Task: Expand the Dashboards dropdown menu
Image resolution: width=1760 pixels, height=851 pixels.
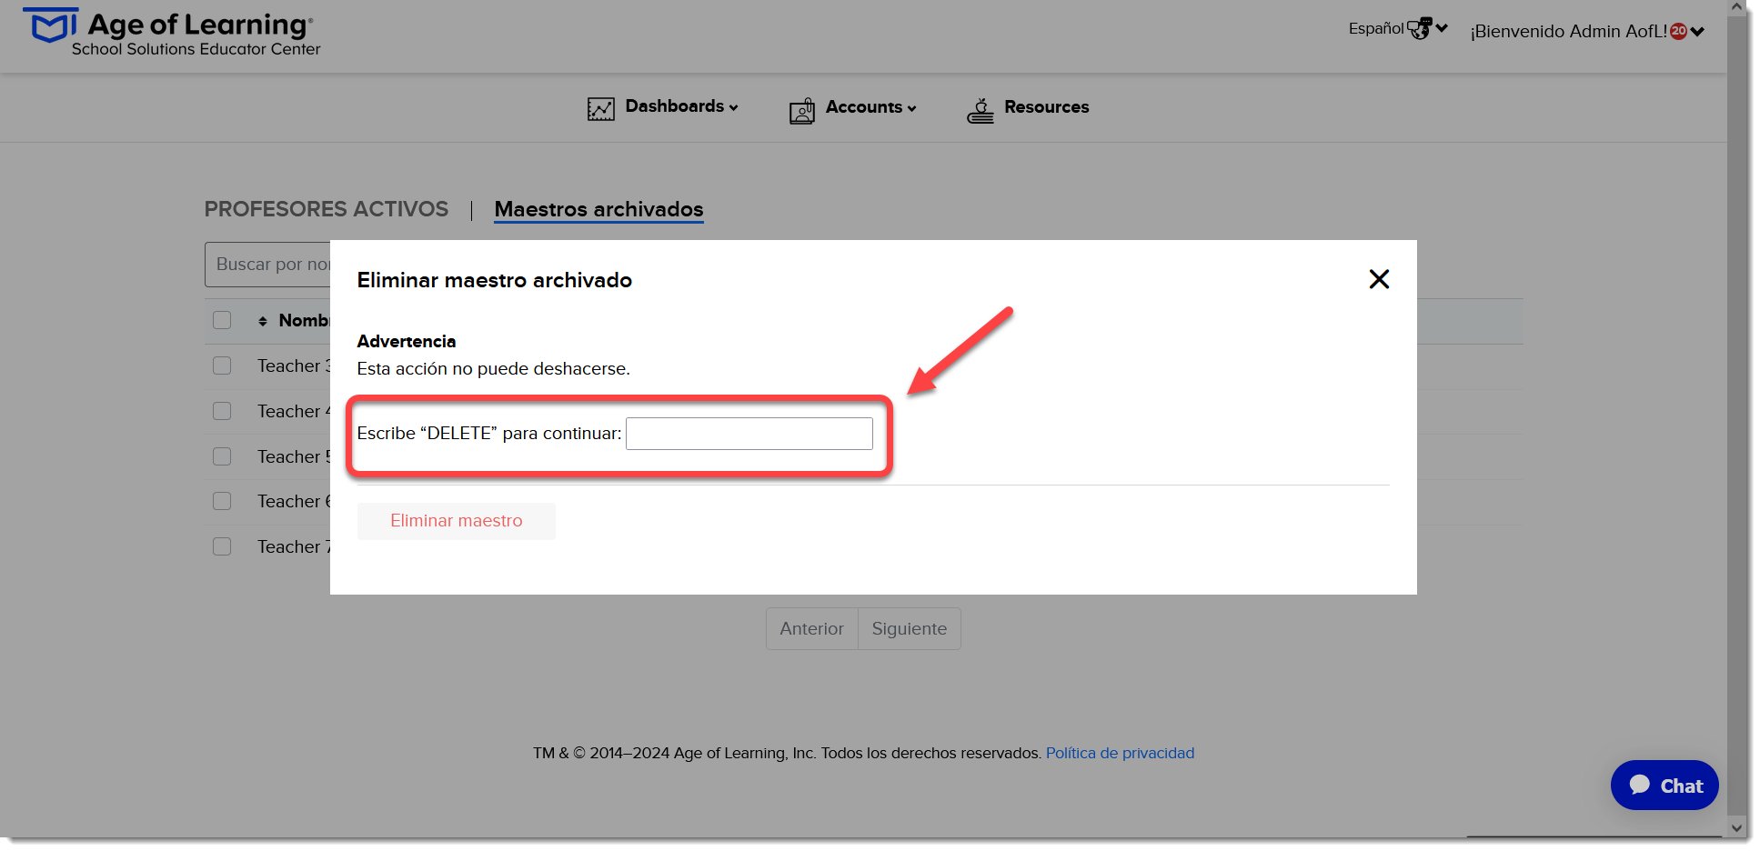Action: (681, 106)
